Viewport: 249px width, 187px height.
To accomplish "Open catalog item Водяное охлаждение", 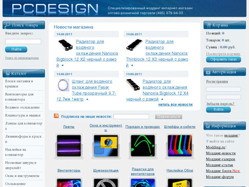I will (x=22, y=107).
